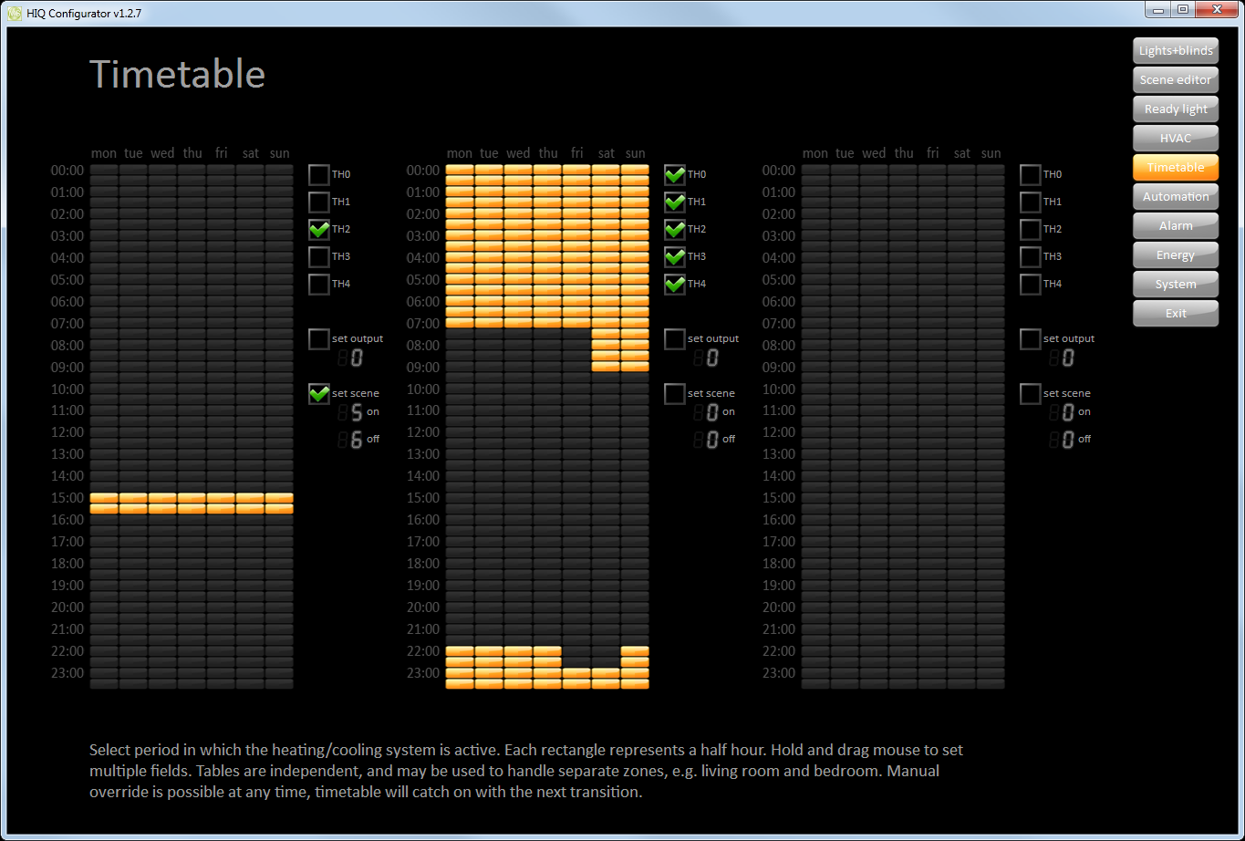The height and width of the screenshot is (841, 1245).
Task: Select the highlighted Timetable tab
Action: click(x=1175, y=168)
